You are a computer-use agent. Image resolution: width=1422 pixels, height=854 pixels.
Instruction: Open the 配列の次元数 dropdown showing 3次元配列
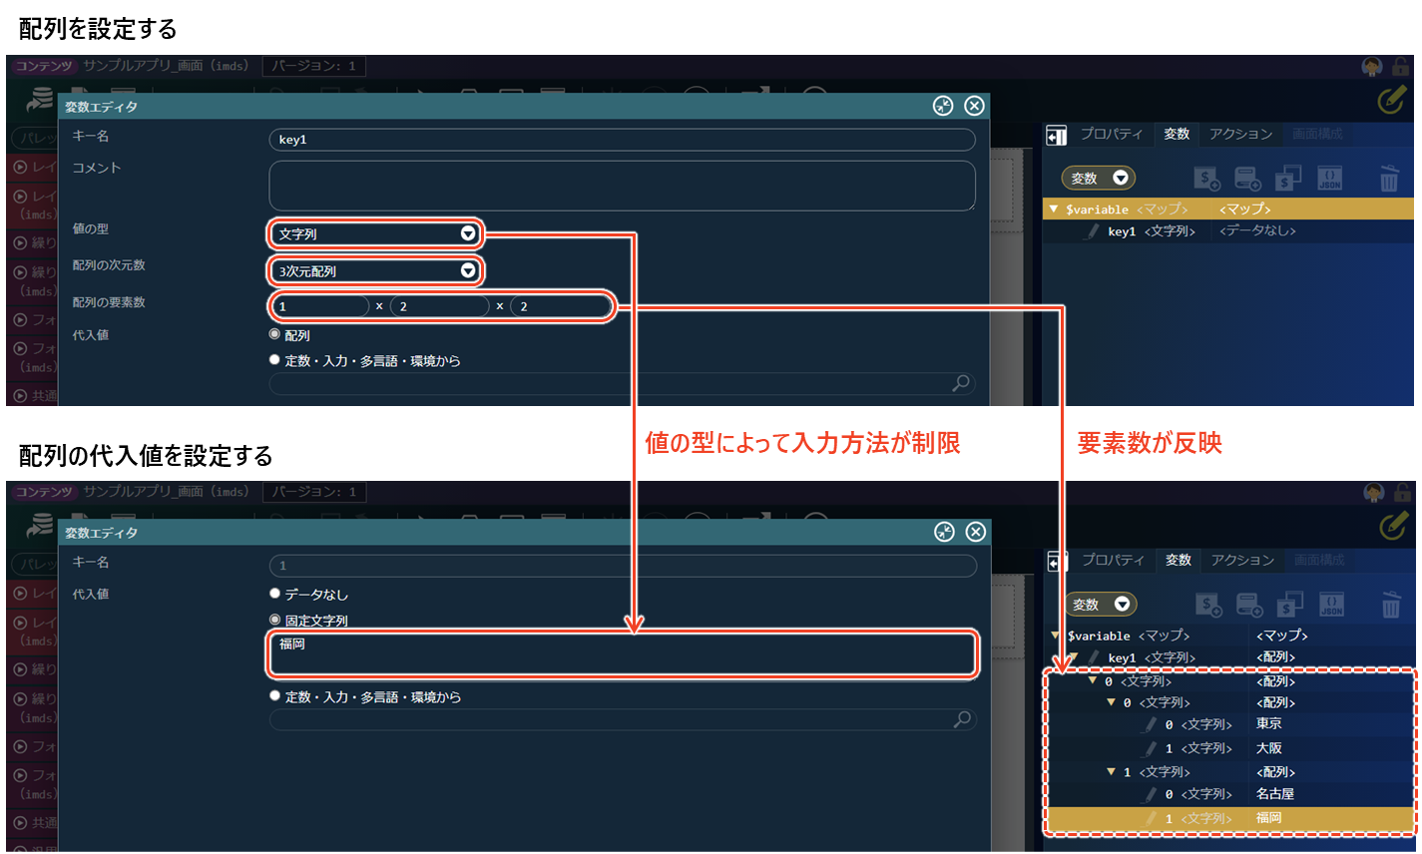pyautogui.click(x=375, y=270)
